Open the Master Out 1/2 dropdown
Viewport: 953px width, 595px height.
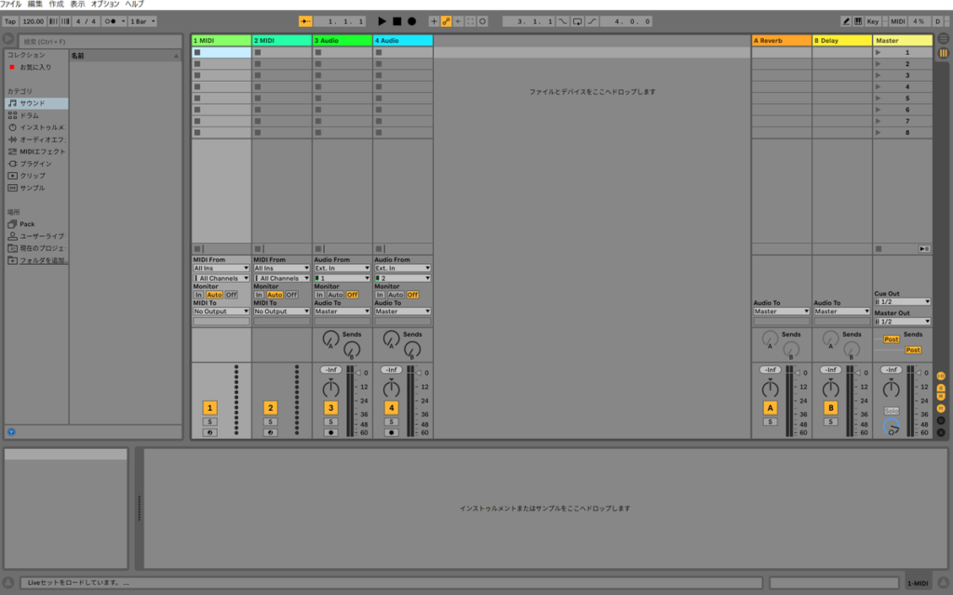point(903,322)
